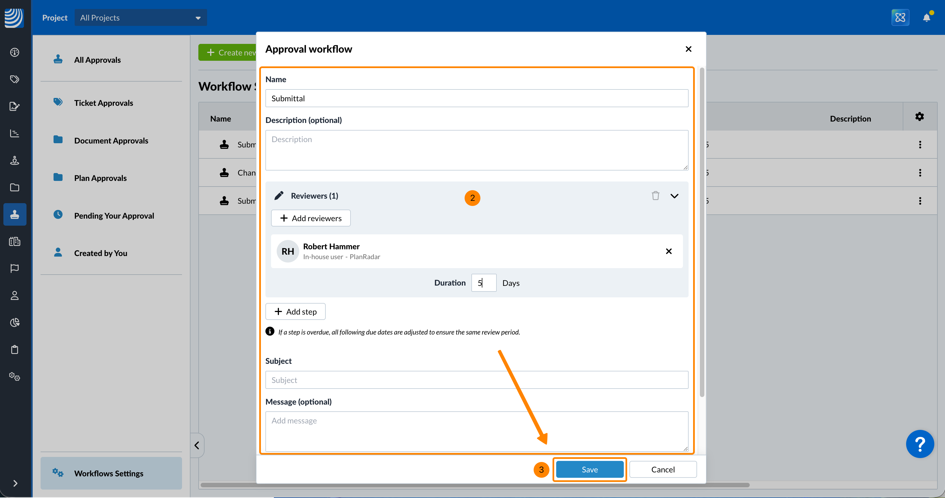The image size is (945, 498).
Task: Open the tickets tag icon in sidebar
Action: coord(15,79)
